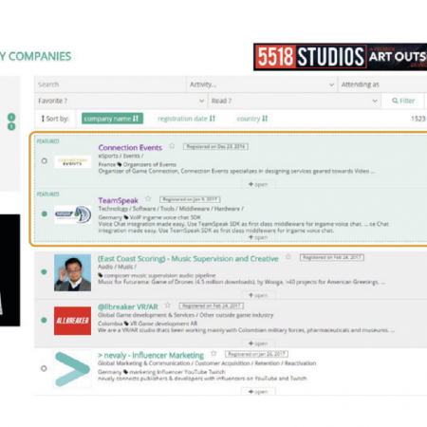Click the nevaly arrow logo
427x427 pixels.
coord(72,369)
